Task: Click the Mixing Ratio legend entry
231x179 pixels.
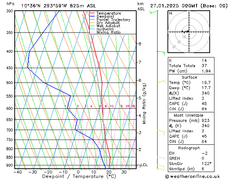Action: pyautogui.click(x=105, y=32)
